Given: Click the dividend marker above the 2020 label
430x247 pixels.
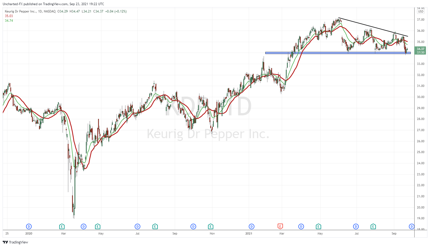Looking at the screenshot, I should coord(29,226).
